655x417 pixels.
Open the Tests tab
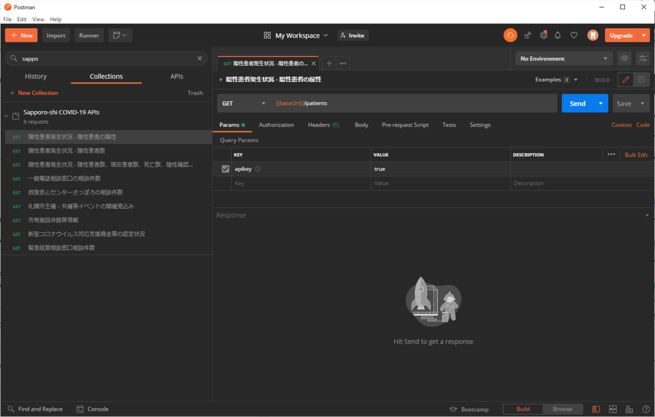449,125
